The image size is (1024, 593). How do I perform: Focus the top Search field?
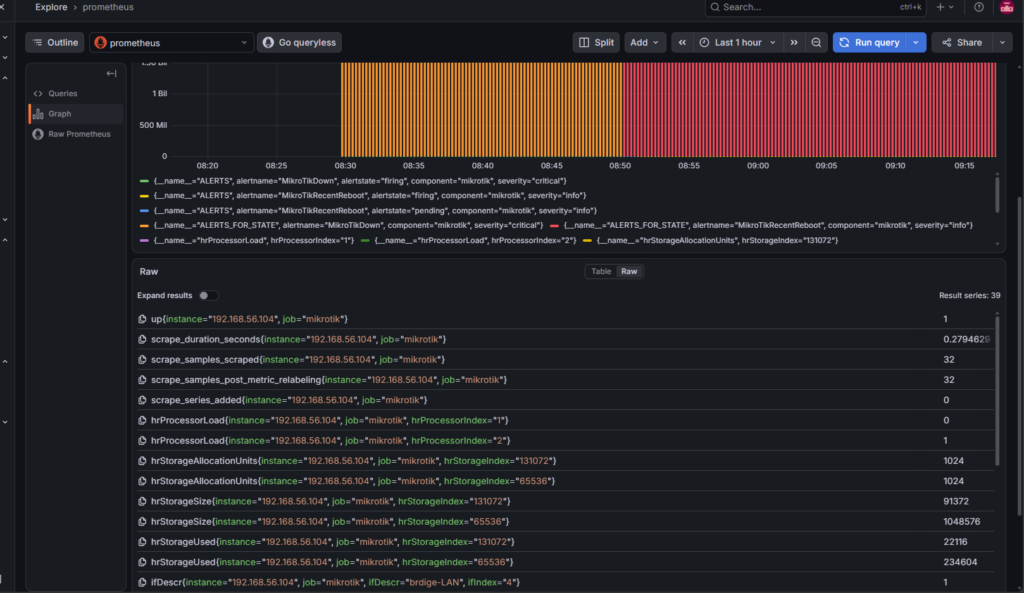[816, 7]
